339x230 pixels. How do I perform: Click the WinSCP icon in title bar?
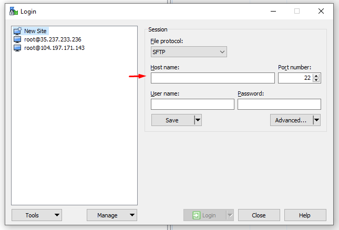14,11
